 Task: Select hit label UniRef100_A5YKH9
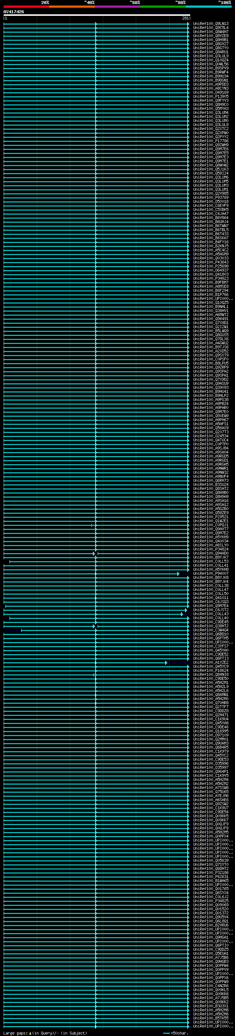pos(211,537)
